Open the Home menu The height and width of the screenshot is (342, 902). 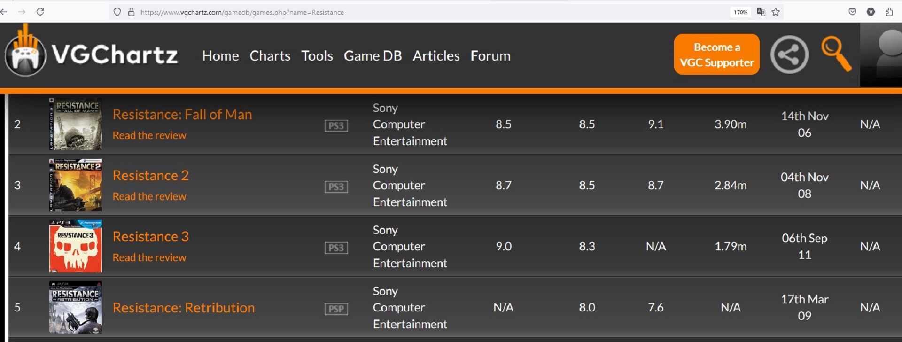[x=220, y=56]
